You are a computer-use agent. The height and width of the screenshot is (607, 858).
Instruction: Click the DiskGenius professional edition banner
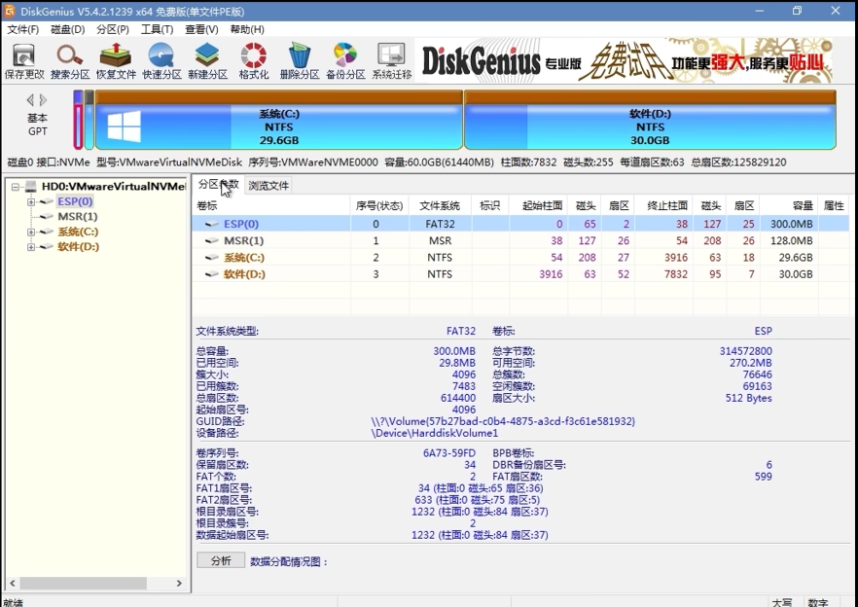click(x=625, y=60)
